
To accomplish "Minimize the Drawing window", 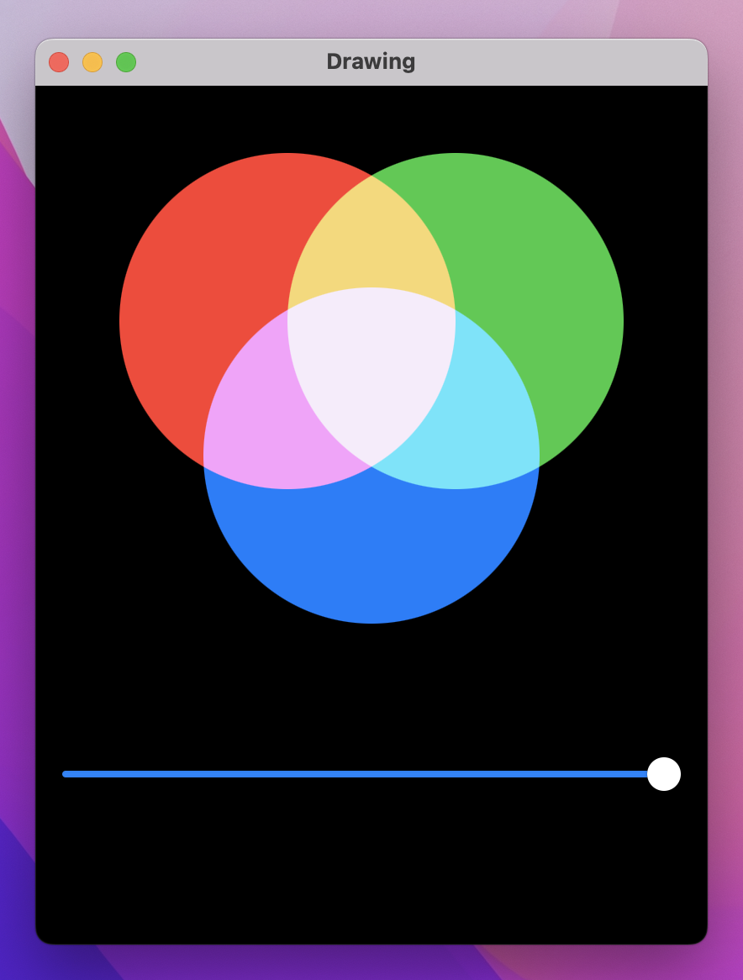I will pos(92,61).
